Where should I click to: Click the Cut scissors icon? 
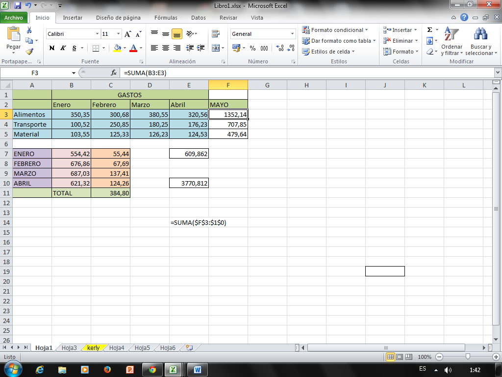[x=29, y=30]
